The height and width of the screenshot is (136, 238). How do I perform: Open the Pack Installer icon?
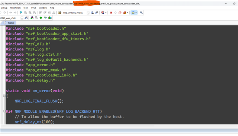click(x=50, y=18)
